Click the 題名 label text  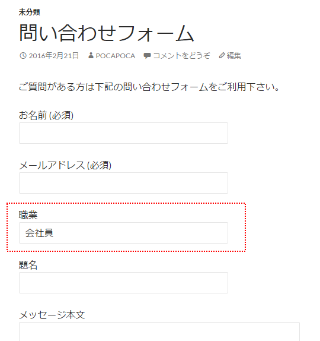[28, 265]
